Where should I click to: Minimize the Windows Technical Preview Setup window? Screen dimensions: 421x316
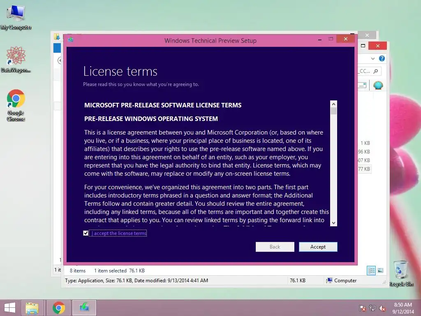pyautogui.click(x=320, y=39)
